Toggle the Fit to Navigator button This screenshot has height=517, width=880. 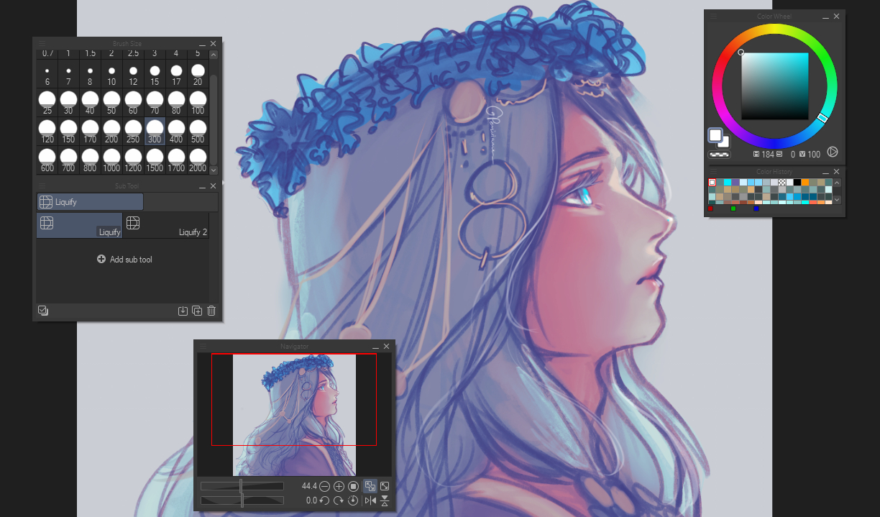click(x=370, y=487)
